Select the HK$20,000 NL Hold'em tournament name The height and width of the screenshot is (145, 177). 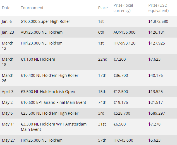coord(42,43)
